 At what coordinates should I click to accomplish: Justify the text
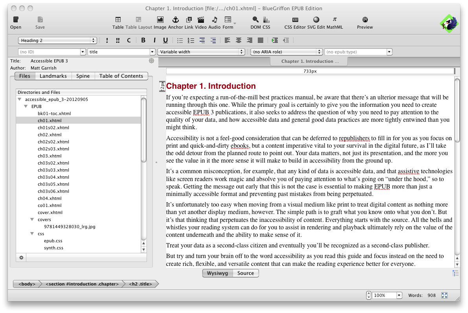pyautogui.click(x=261, y=40)
